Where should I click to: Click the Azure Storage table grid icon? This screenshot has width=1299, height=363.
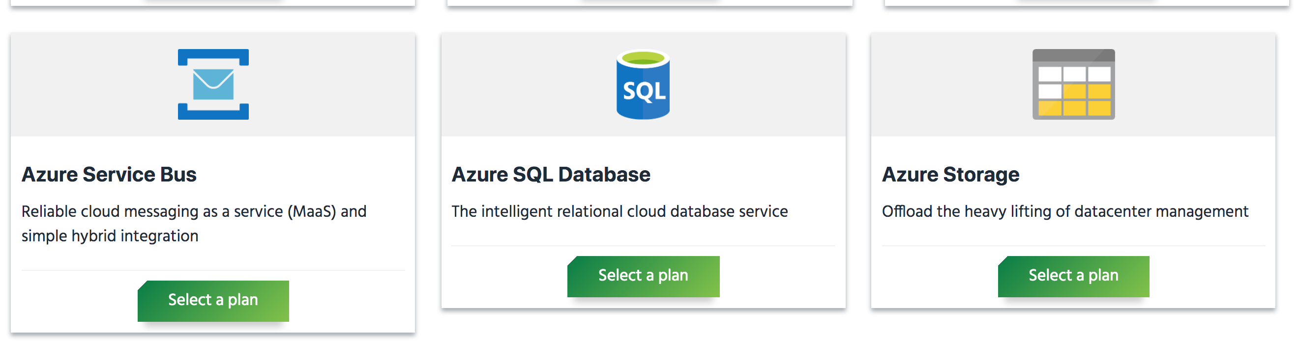click(x=1073, y=84)
